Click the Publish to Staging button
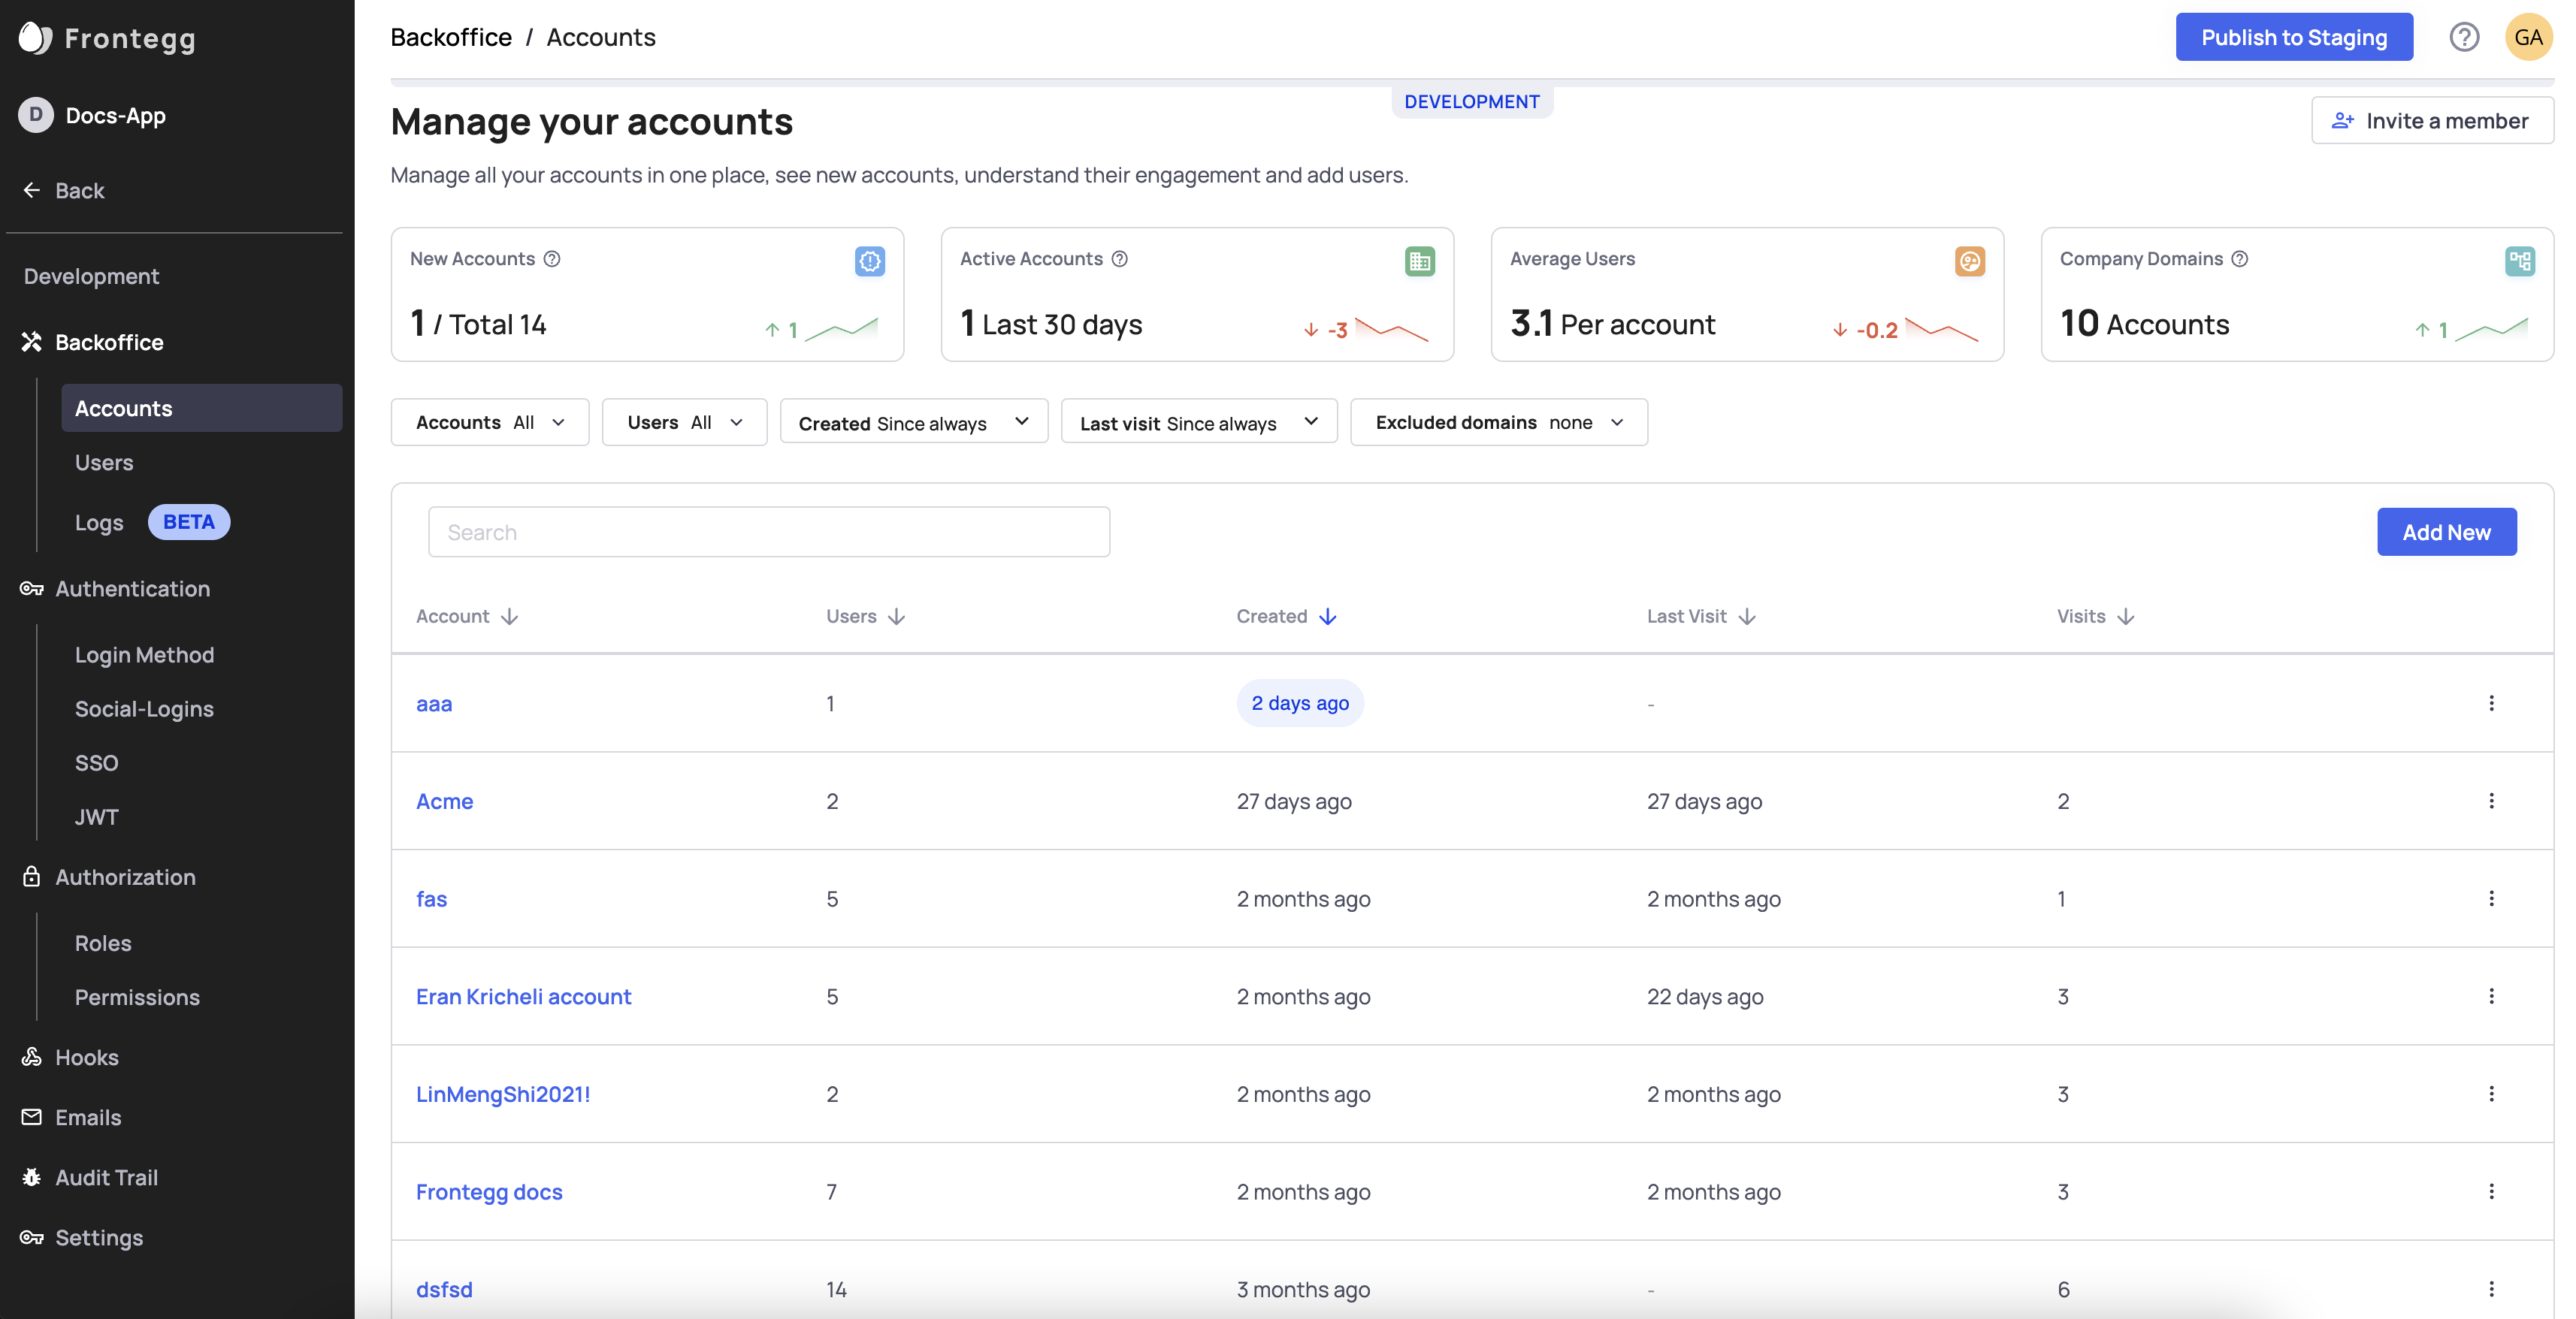Viewport: 2576px width, 1319px height. pos(2293,37)
